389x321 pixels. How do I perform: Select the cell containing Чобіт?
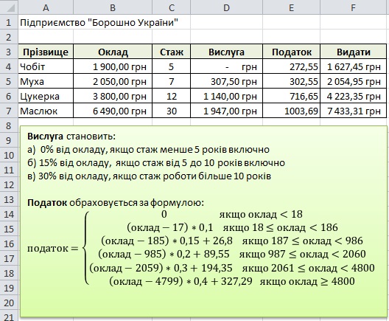click(x=46, y=66)
